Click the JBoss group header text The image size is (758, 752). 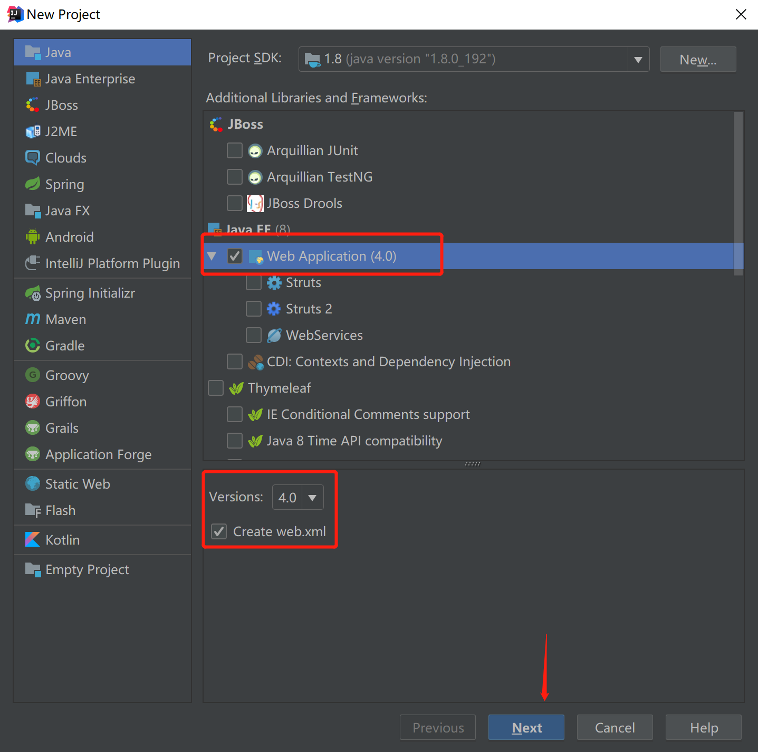click(245, 124)
